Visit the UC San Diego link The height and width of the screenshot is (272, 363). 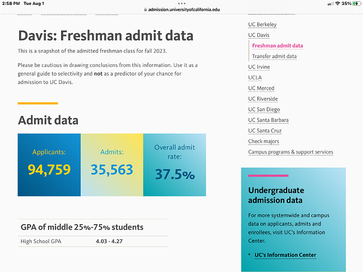264,109
